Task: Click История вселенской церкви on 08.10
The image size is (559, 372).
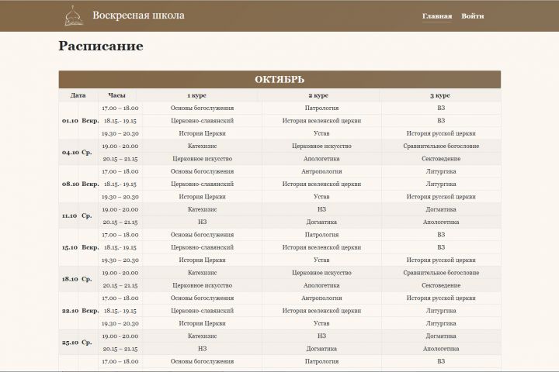Action: 321,184
